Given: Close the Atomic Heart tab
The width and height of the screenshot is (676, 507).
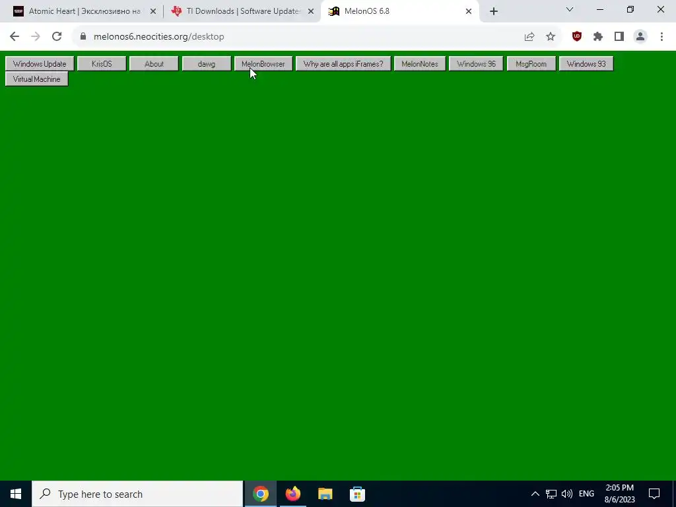Looking at the screenshot, I should coord(153,11).
